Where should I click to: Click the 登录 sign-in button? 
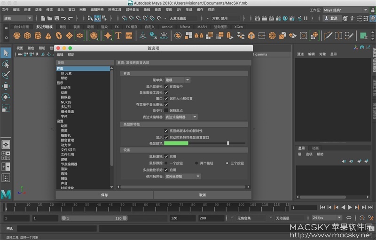(331, 18)
